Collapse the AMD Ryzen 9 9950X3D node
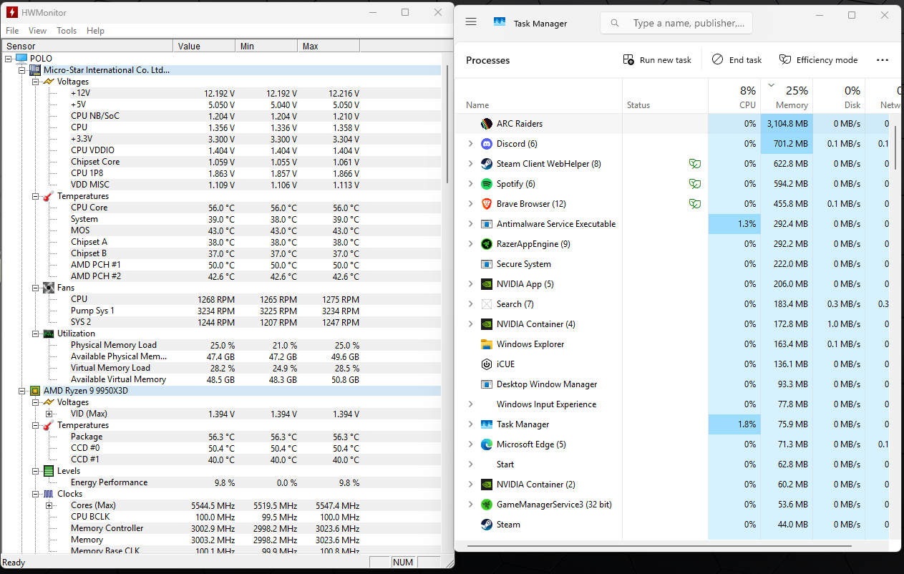This screenshot has height=574, width=904. click(22, 391)
